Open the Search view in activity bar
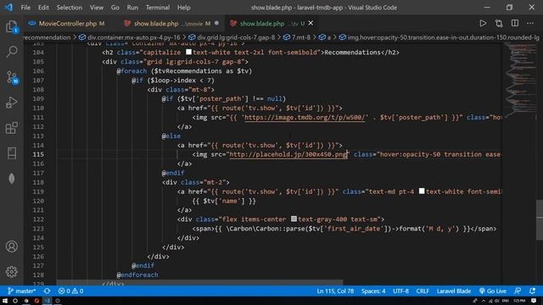The height and width of the screenshot is (305, 543). [x=12, y=52]
